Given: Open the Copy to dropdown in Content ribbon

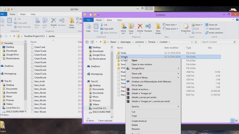Looking at the screenshot, I should click(x=131, y=32).
